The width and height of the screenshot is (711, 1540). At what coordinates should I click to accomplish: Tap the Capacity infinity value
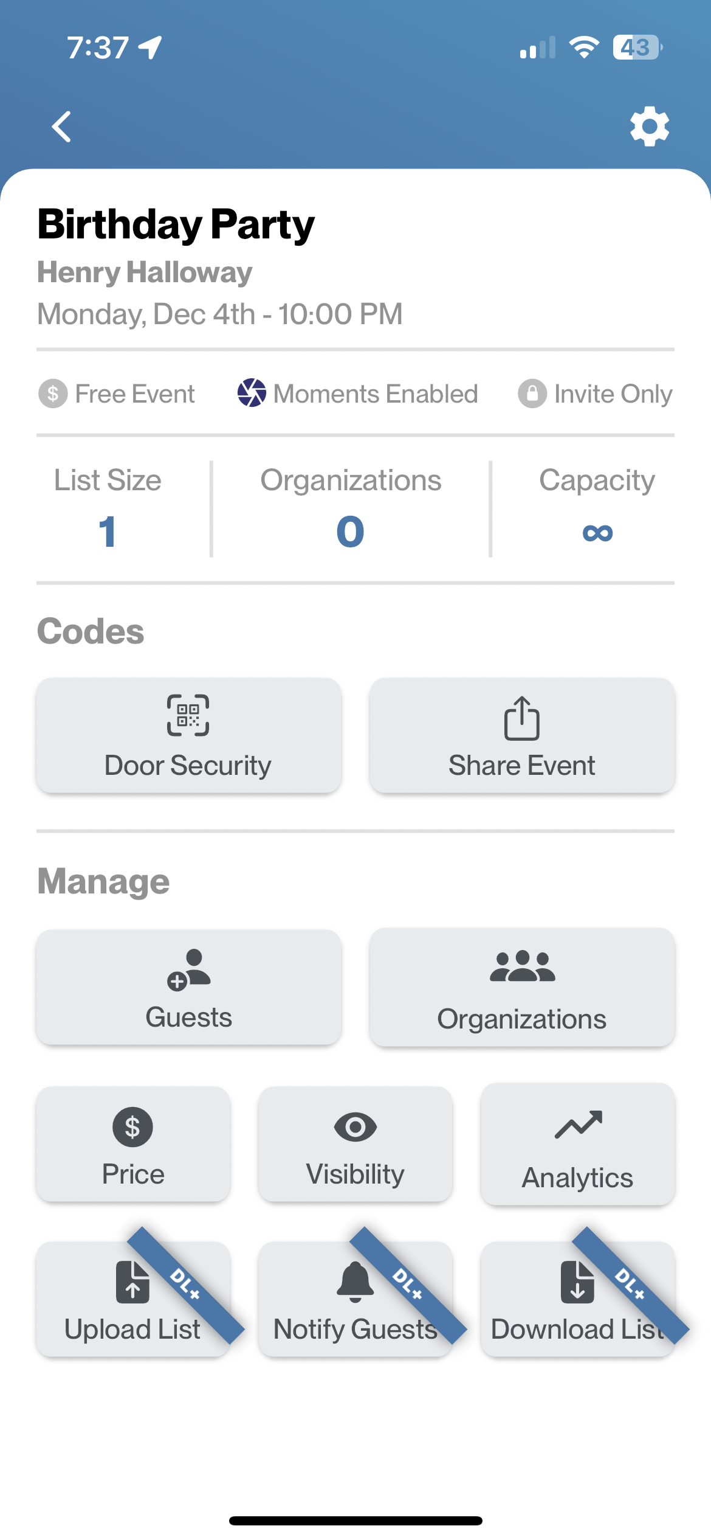point(597,533)
